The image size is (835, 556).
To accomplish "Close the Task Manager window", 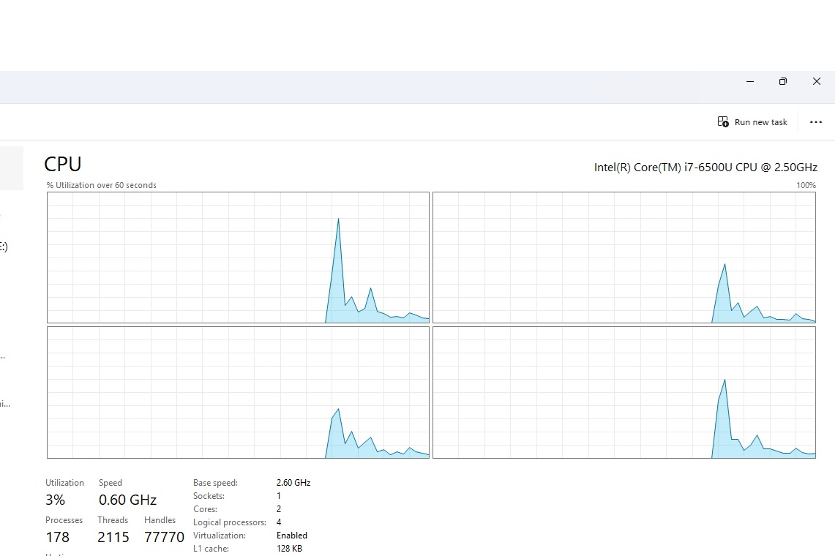I will 817,81.
